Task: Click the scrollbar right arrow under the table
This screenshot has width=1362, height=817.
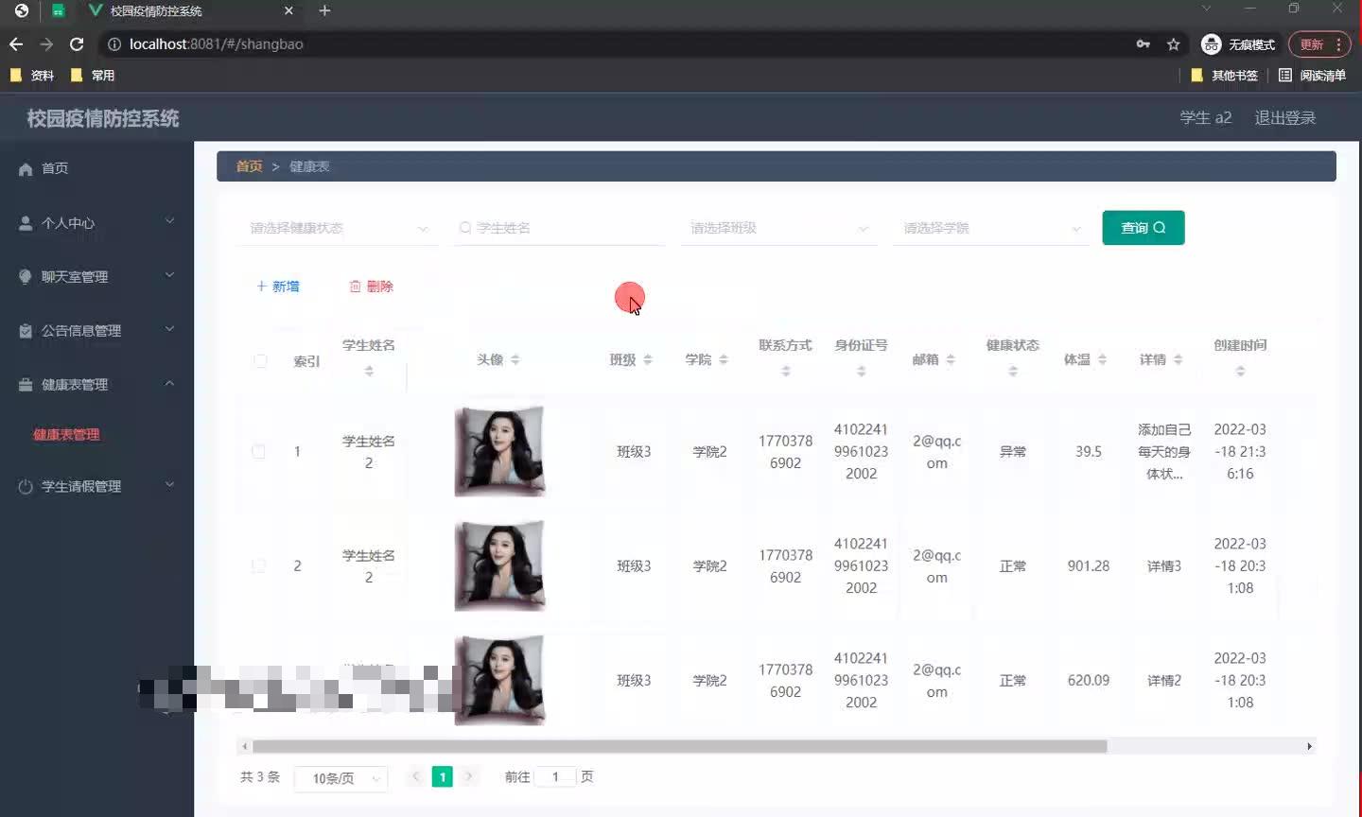Action: coord(1309,746)
